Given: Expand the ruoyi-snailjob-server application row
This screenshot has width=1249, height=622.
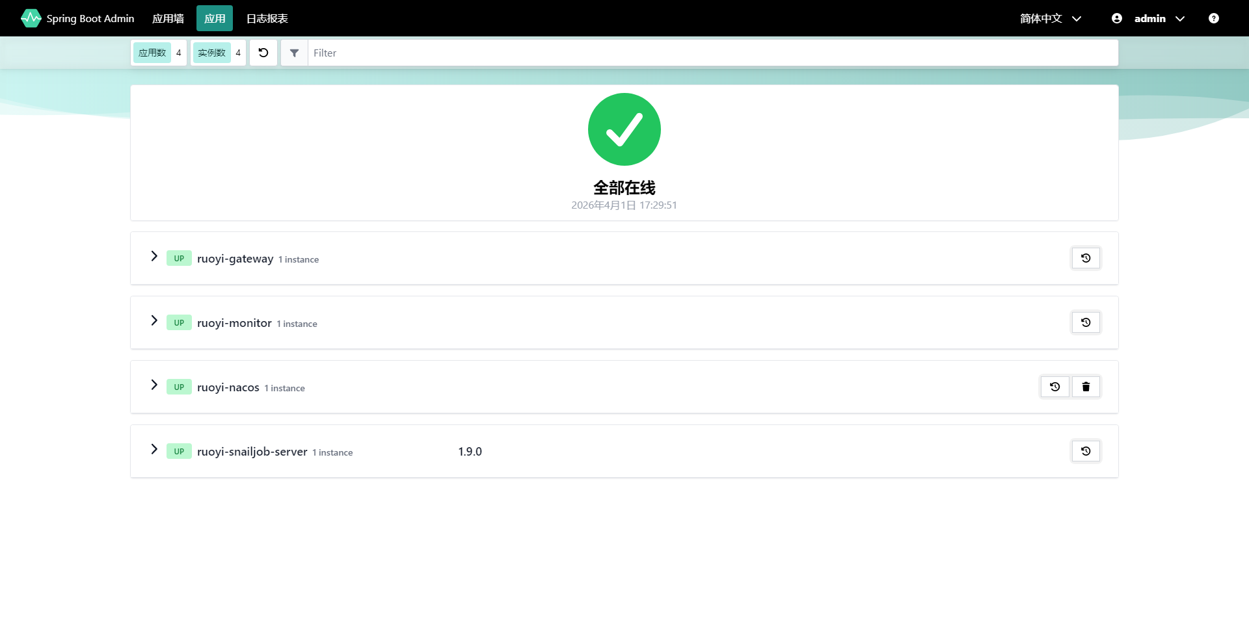Looking at the screenshot, I should pyautogui.click(x=154, y=449).
